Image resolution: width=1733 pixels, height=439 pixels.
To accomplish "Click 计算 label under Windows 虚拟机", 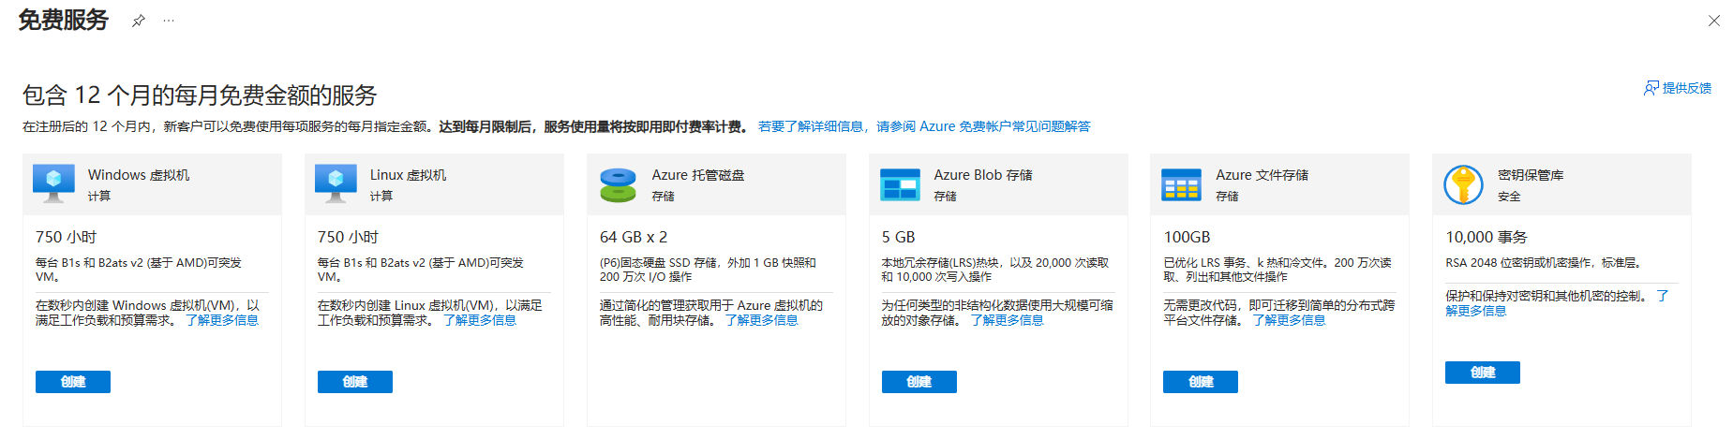I will click(x=99, y=197).
